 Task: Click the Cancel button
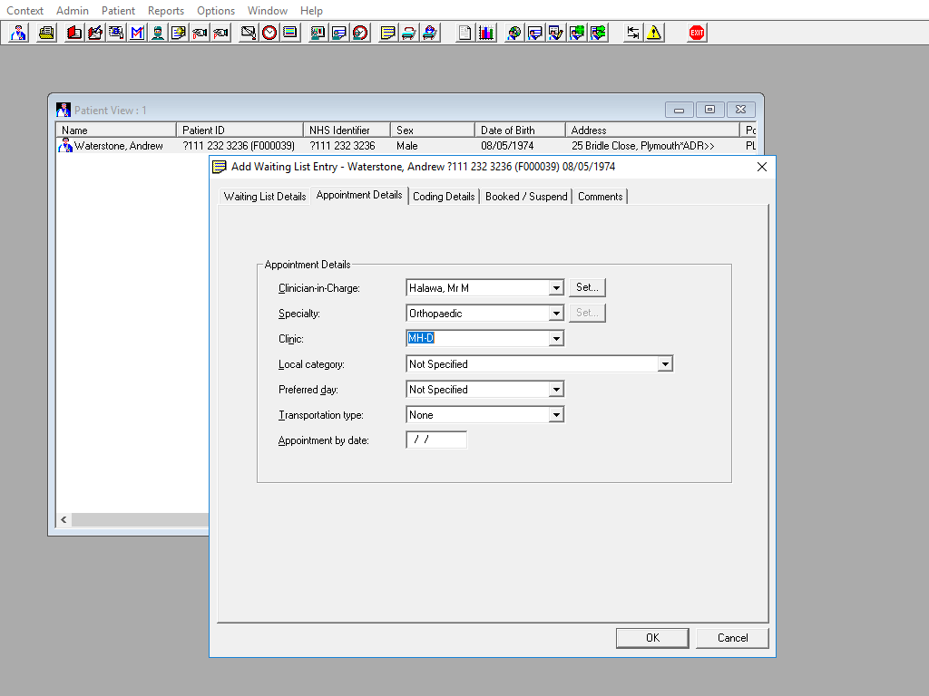coord(732,637)
